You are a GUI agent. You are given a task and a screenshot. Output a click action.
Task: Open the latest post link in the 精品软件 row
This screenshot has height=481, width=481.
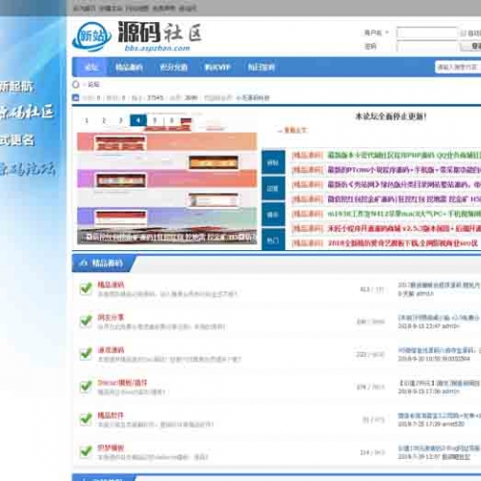click(440, 416)
